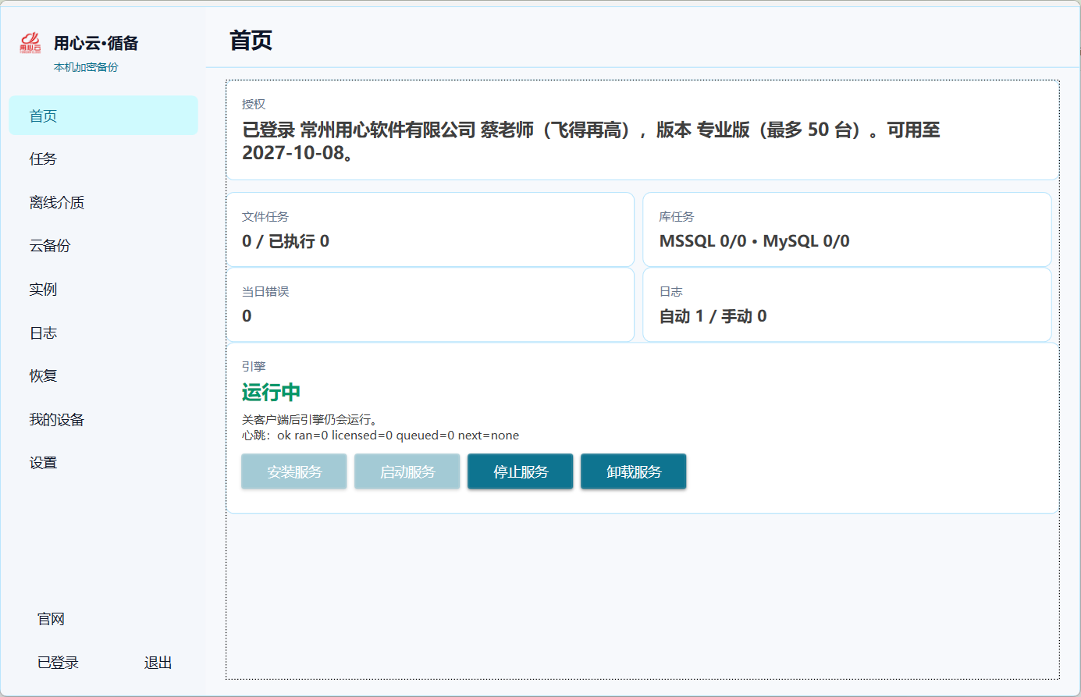The width and height of the screenshot is (1081, 697).
Task: Open the 首页 sidebar item
Action: pos(103,116)
